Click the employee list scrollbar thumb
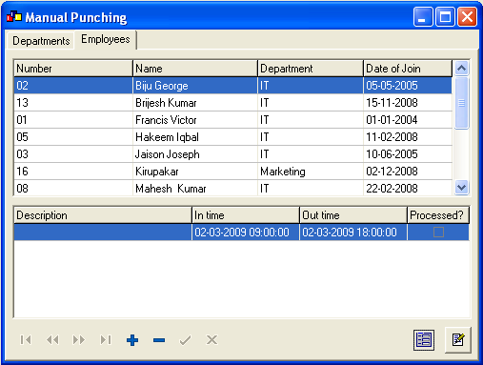The image size is (483, 365). tap(461, 103)
